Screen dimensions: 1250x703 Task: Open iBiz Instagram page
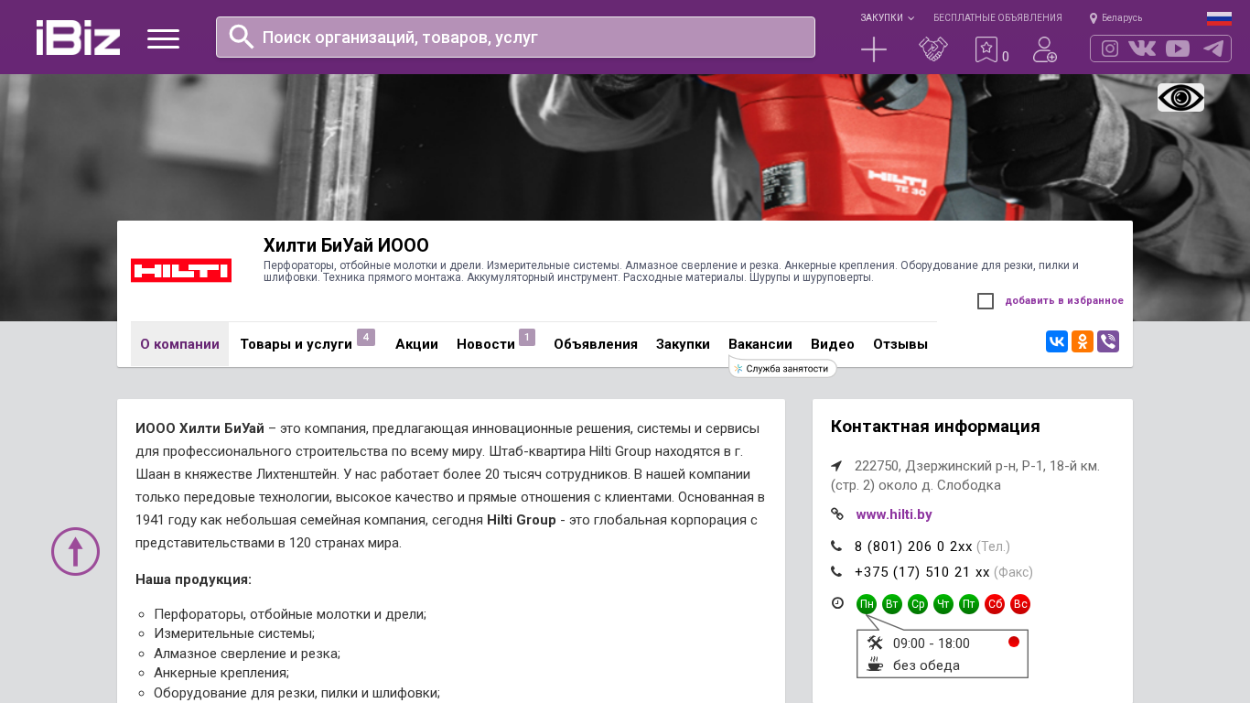coord(1110,49)
